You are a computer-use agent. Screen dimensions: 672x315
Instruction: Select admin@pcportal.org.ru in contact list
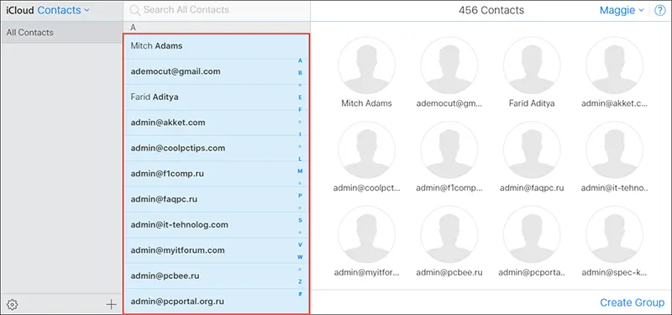pyautogui.click(x=216, y=302)
